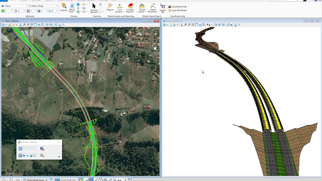Toggle view 2 button in view groups bar
The height and width of the screenshot is (181, 322).
click(x=59, y=180)
